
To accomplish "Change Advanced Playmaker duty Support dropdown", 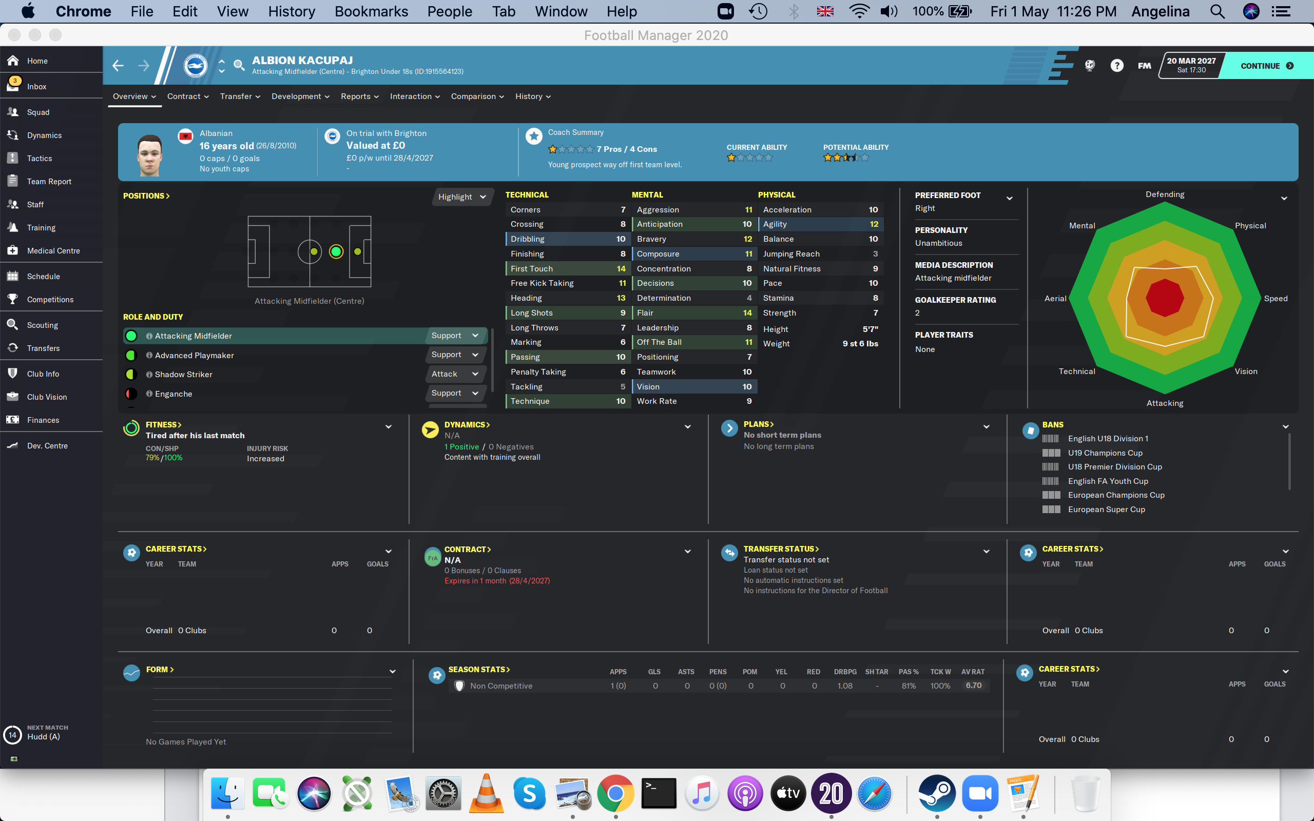I will (455, 355).
